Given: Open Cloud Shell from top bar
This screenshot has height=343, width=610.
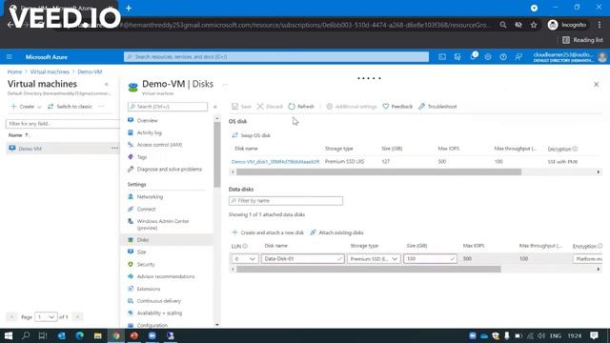Looking at the screenshot, I should 442,57.
